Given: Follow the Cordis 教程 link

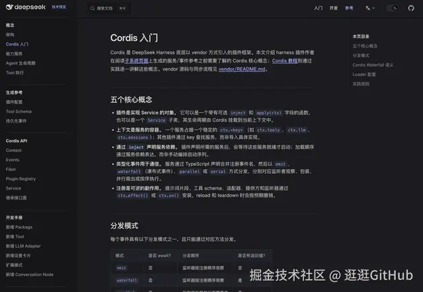Looking at the screenshot, I should [285, 61].
